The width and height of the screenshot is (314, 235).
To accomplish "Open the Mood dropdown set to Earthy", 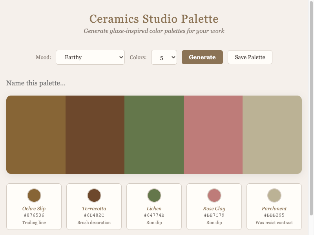I will [x=90, y=57].
